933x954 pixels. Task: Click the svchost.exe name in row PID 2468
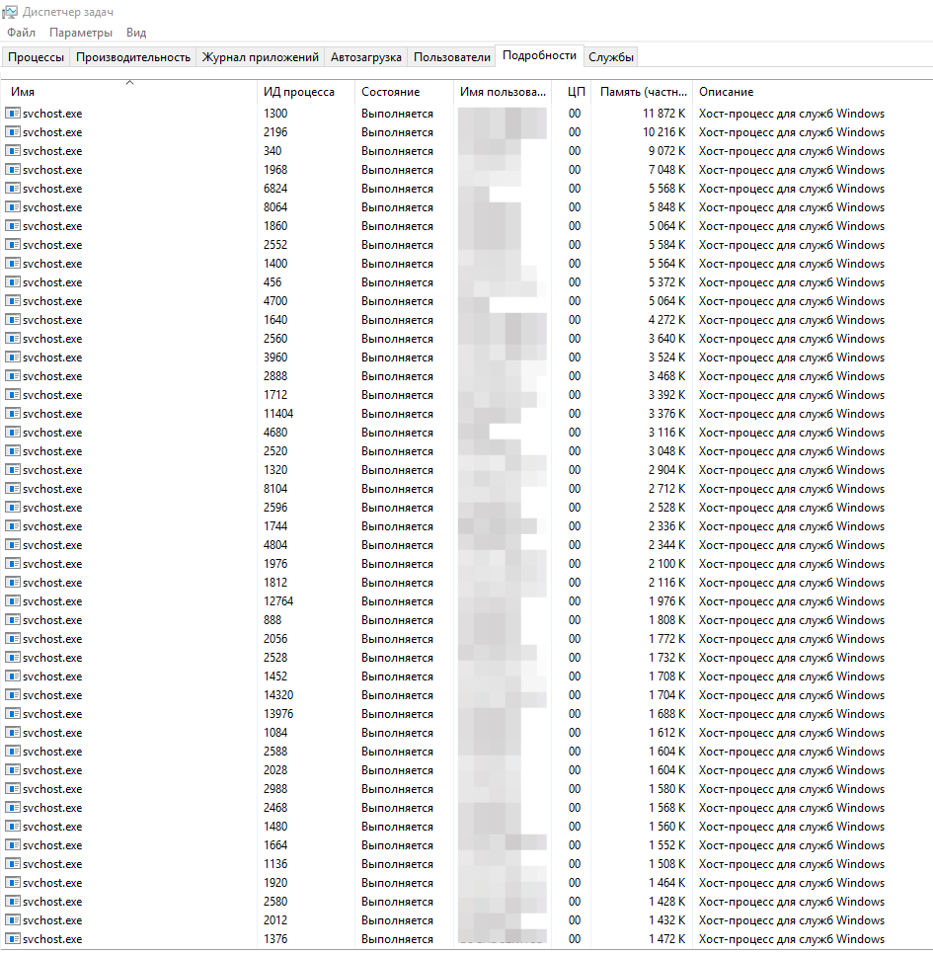tap(52, 808)
